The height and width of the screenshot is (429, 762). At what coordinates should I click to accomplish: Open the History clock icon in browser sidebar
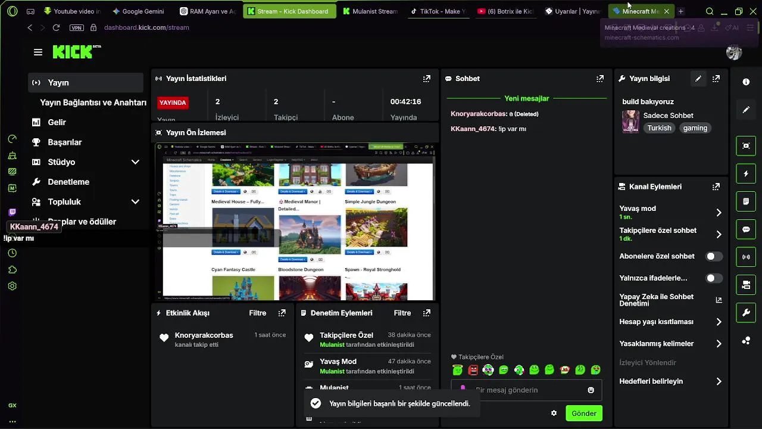click(x=13, y=253)
